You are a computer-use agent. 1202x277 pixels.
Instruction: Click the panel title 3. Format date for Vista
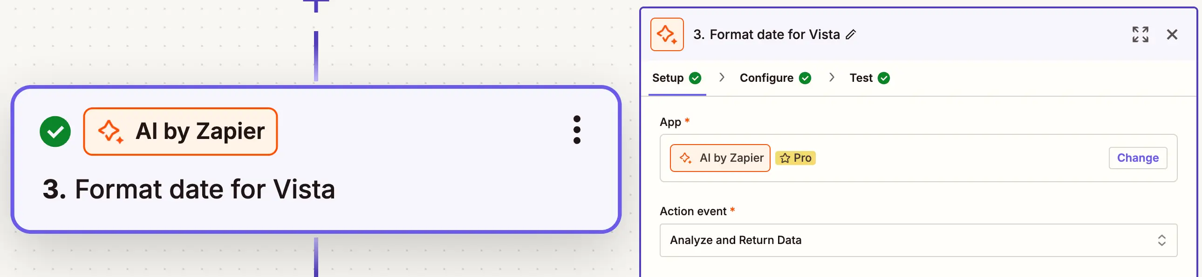click(766, 34)
